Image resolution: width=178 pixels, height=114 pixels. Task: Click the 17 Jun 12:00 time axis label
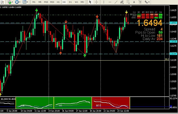[82, 111]
